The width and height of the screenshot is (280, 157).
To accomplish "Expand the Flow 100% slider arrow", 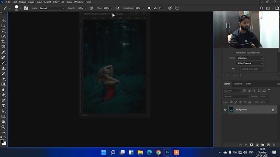I will pyautogui.click(x=112, y=8).
